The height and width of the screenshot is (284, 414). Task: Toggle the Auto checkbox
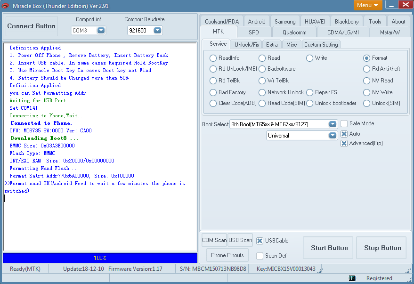click(344, 134)
